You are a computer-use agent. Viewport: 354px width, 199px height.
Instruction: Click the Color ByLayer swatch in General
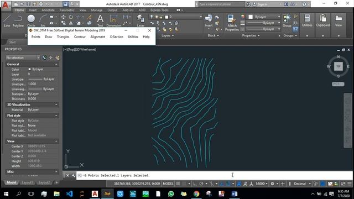[29, 69]
